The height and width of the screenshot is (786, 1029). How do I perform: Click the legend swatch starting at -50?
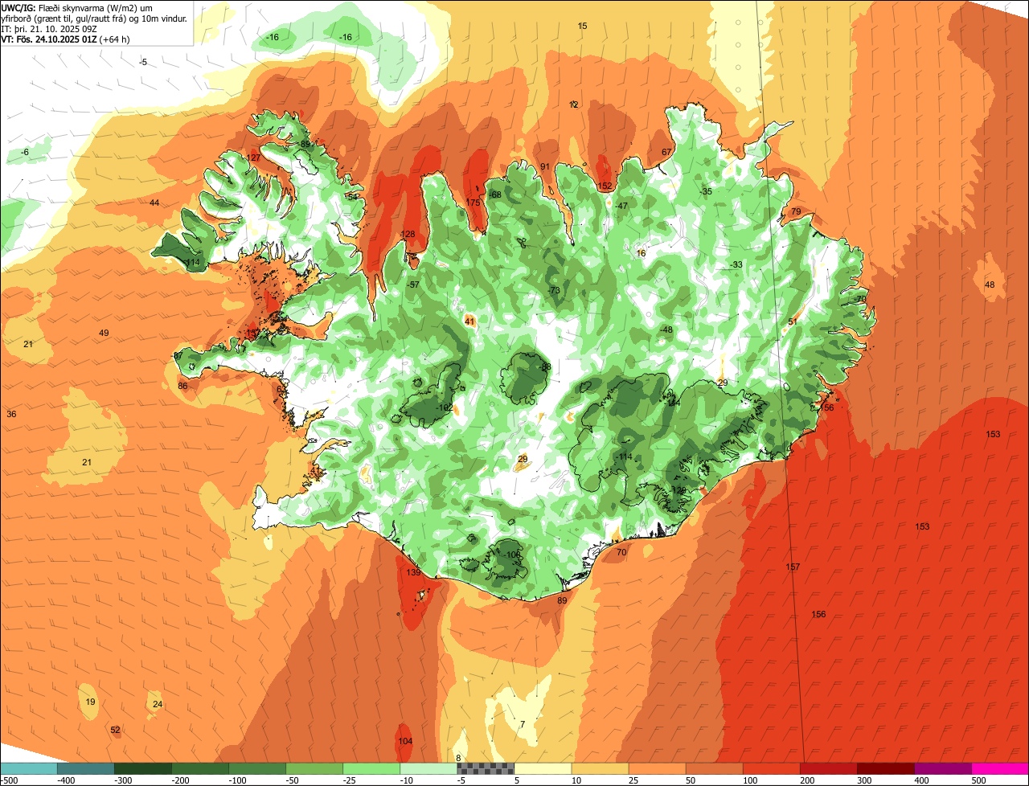pyautogui.click(x=314, y=768)
